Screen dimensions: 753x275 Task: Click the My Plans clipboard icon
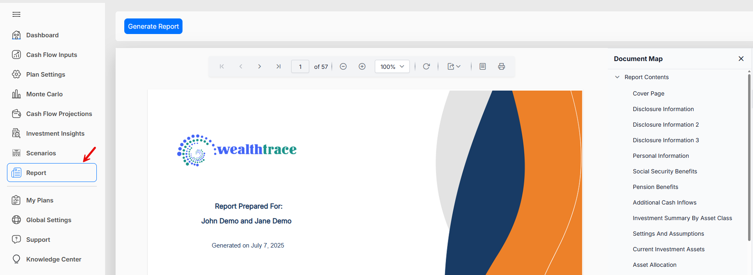(x=16, y=200)
